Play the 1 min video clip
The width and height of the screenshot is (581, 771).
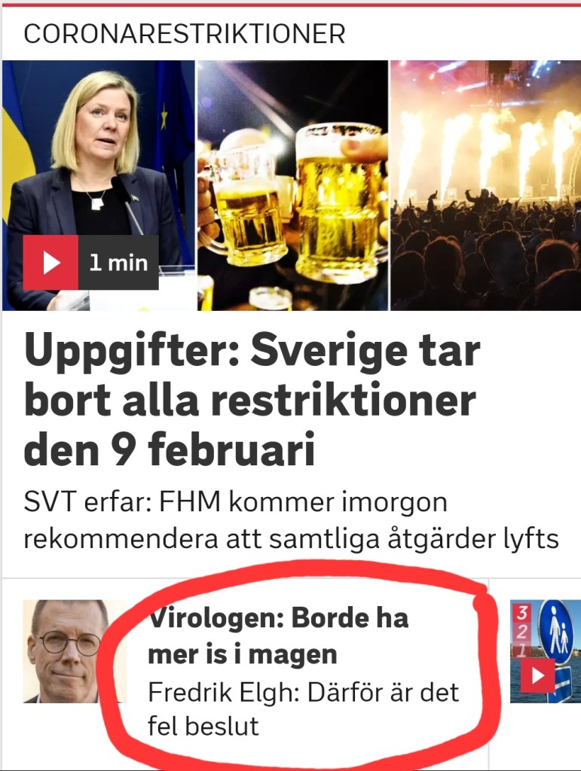pyautogui.click(x=91, y=262)
